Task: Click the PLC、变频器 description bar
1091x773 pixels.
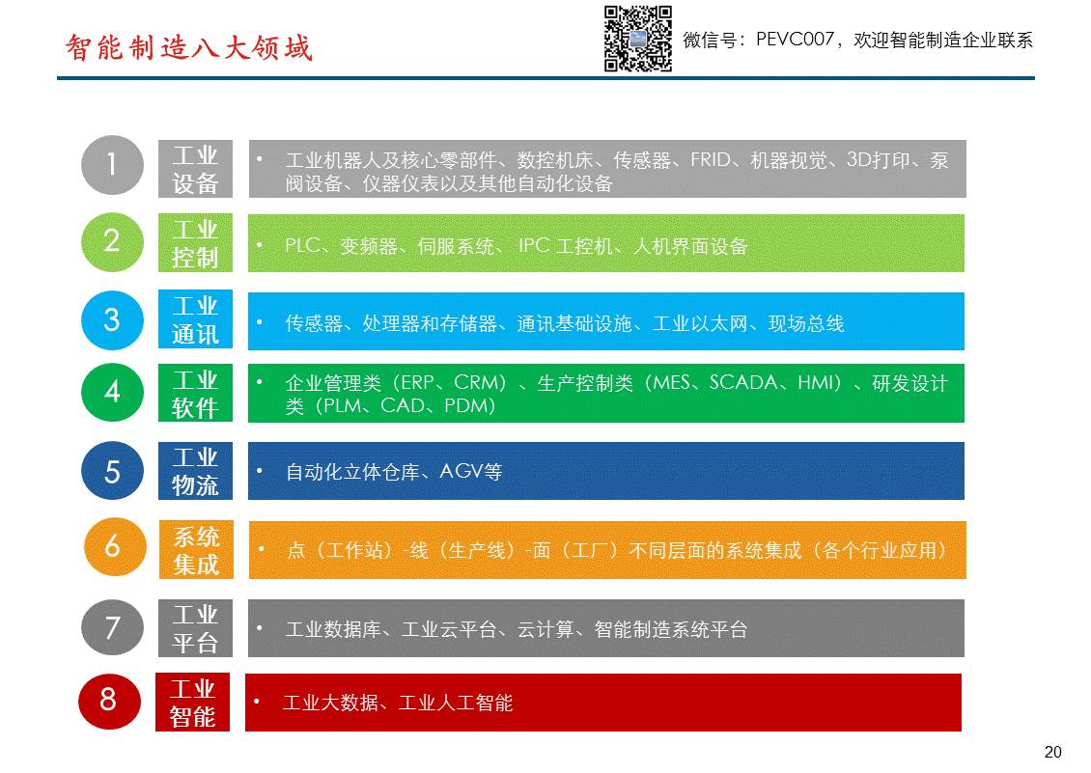Action: pos(606,243)
